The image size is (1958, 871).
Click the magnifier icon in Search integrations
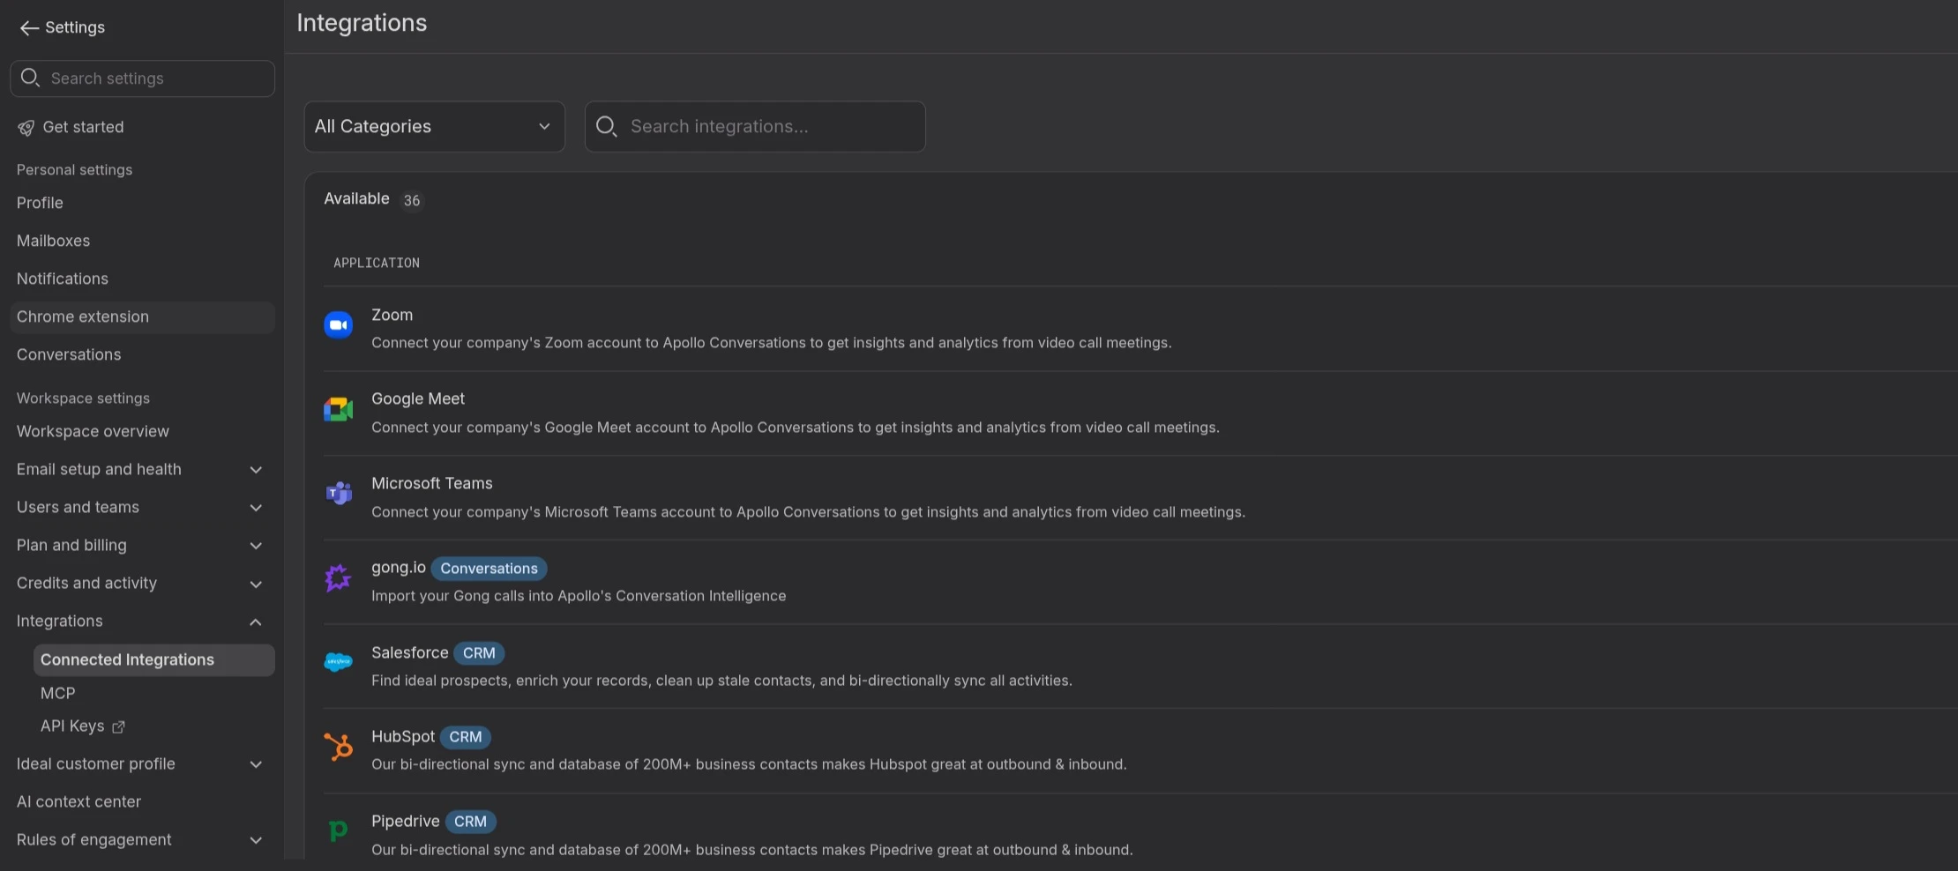(x=606, y=127)
